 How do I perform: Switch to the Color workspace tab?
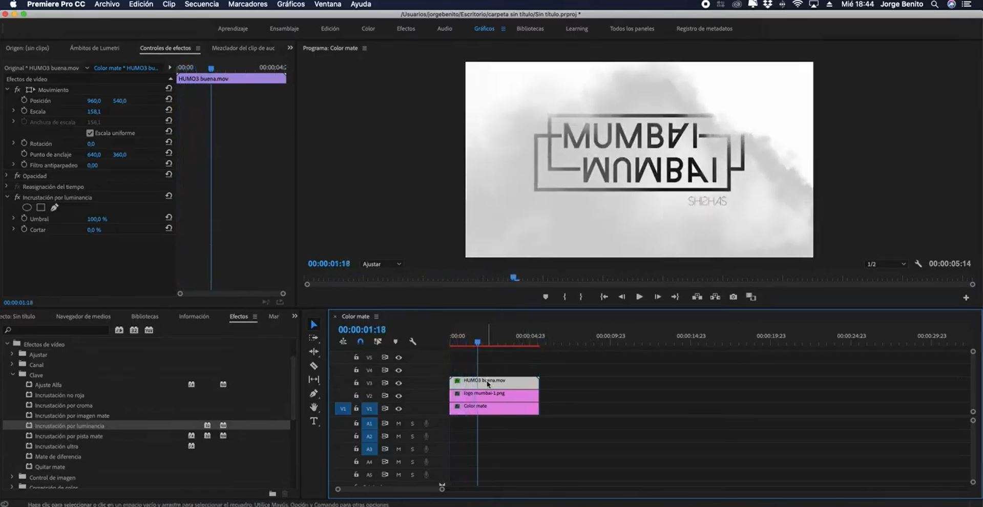[x=368, y=29]
